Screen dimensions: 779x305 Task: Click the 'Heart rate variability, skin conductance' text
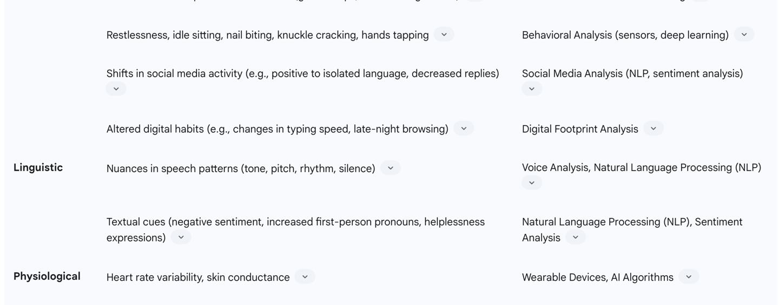pos(198,277)
